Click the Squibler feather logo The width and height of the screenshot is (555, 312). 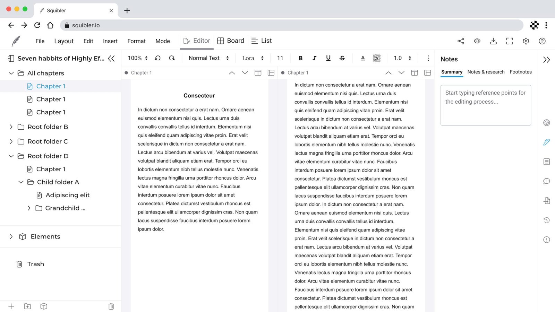[16, 41]
